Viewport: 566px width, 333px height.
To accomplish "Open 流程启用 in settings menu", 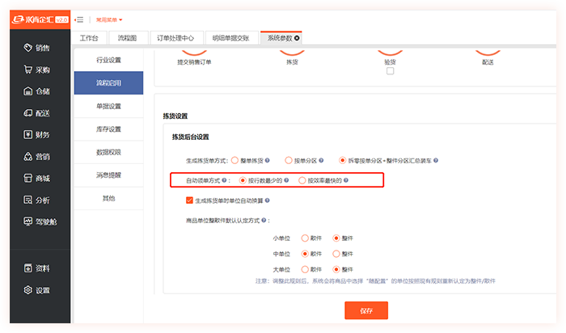I will click(108, 83).
